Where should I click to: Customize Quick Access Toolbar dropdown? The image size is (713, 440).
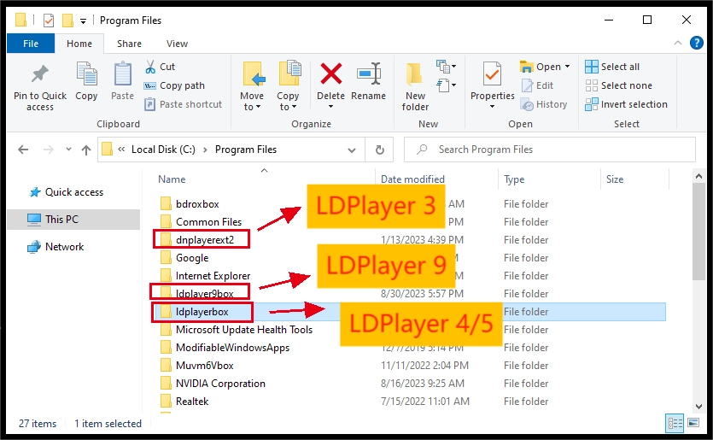coord(83,21)
